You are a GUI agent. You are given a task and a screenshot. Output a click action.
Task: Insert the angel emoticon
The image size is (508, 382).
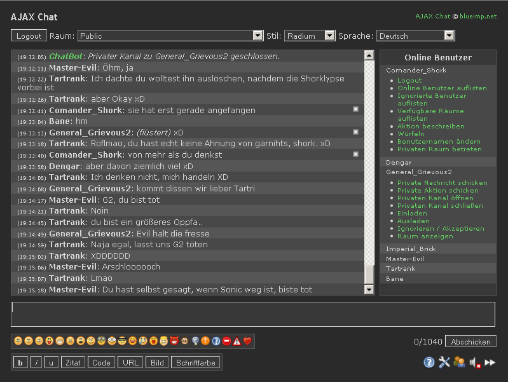163,341
